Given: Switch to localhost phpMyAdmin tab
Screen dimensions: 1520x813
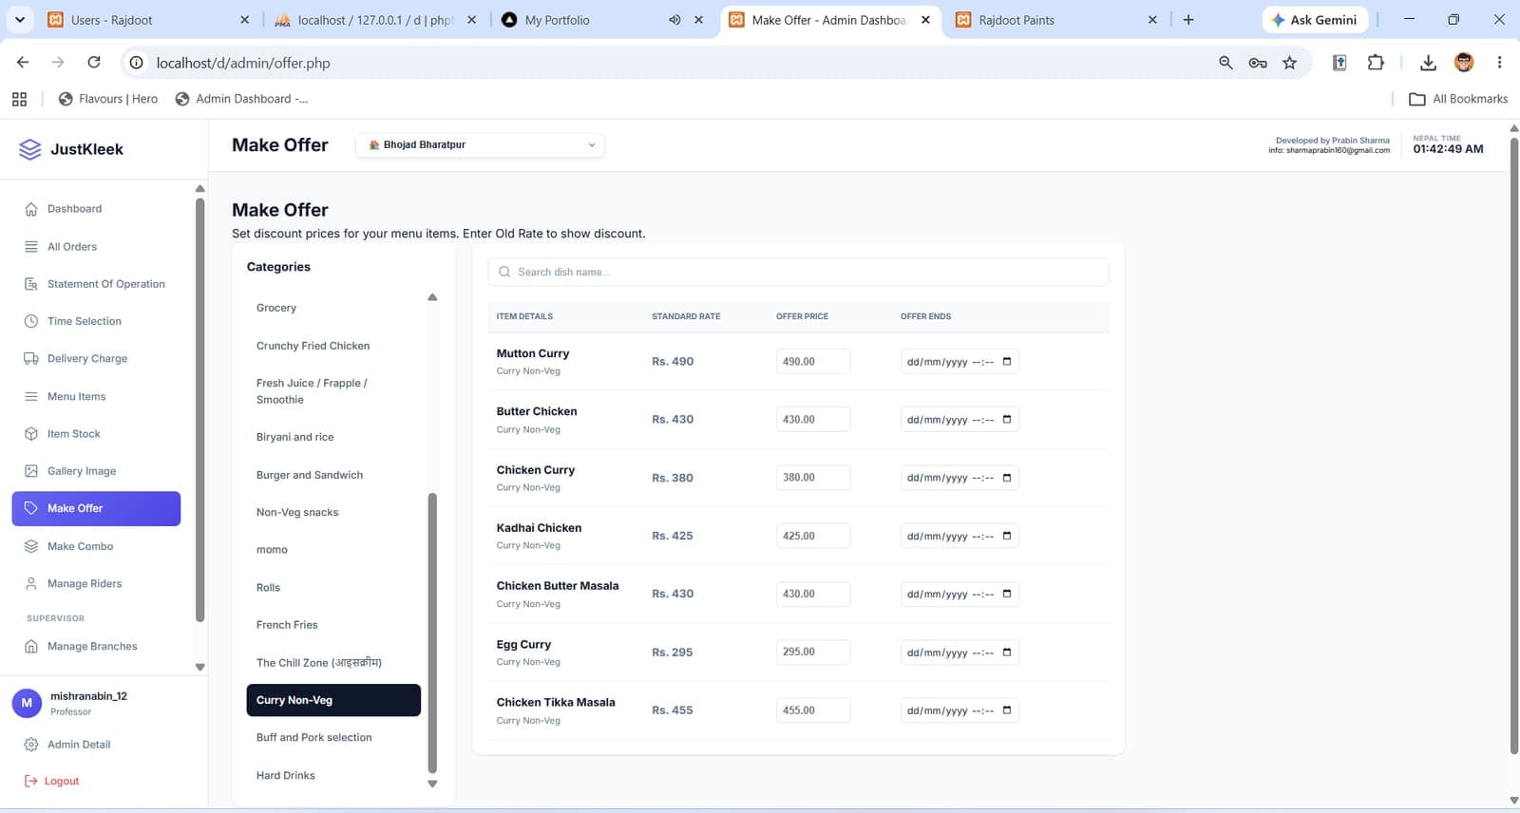Looking at the screenshot, I should coord(374,20).
